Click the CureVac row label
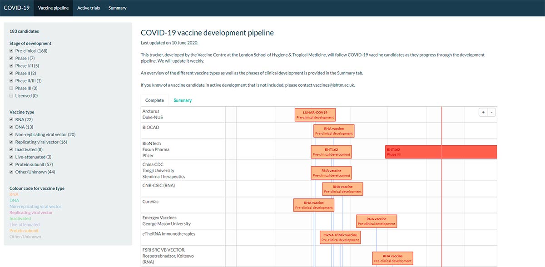The width and height of the screenshot is (545, 267). [x=150, y=202]
